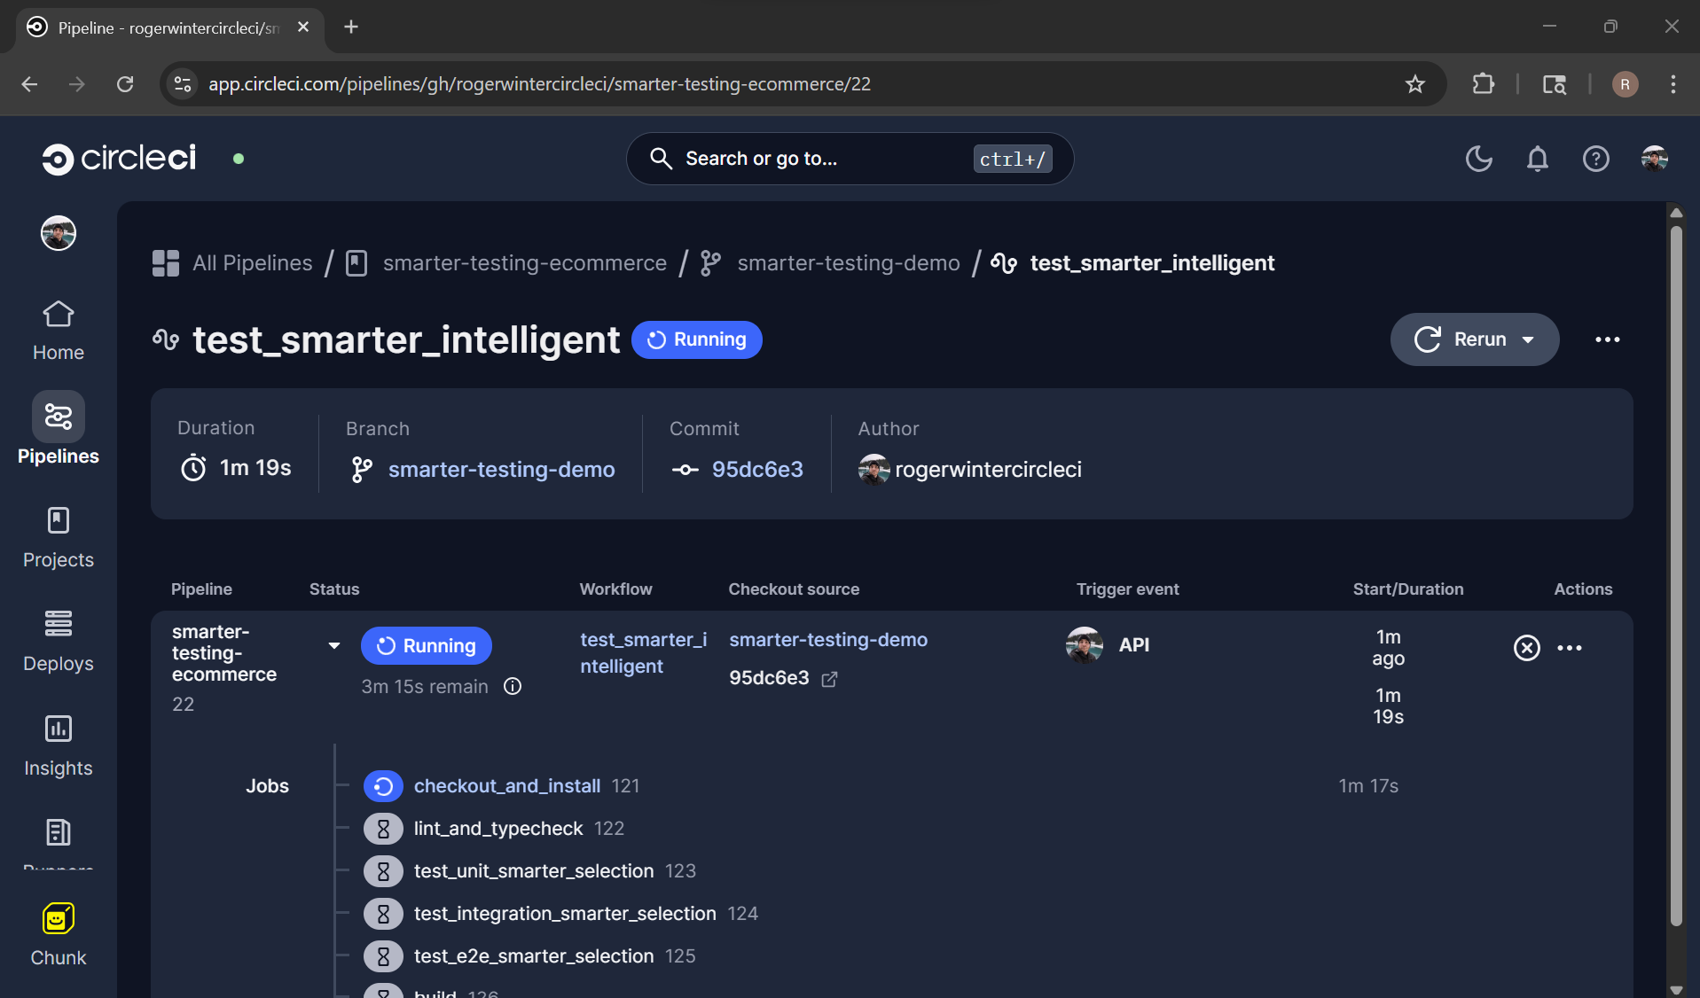Open the workflow overflow menu
1700x998 pixels.
[1570, 647]
